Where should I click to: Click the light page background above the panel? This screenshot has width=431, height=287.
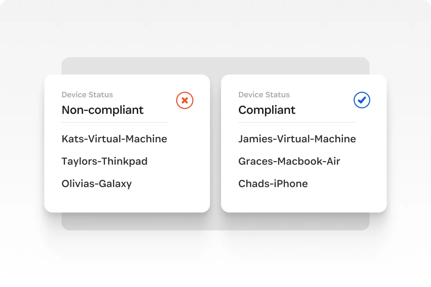click(215, 28)
